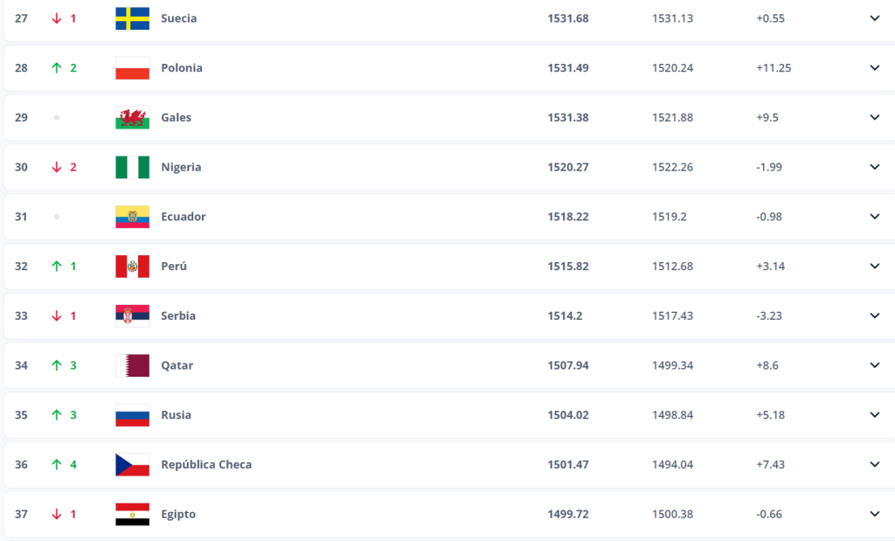Click the Poland flag icon
The width and height of the screenshot is (895, 541).
[132, 68]
